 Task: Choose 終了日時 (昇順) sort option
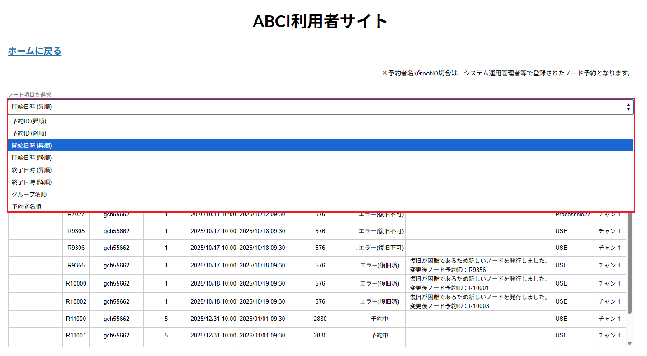(32, 170)
